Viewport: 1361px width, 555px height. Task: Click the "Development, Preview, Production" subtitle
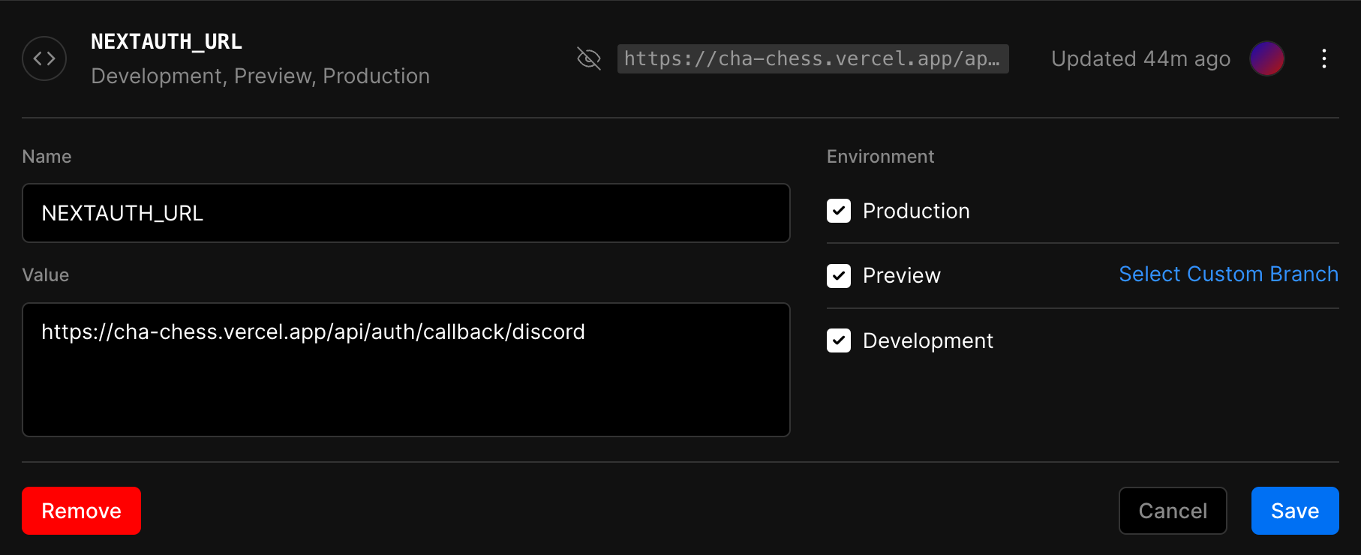point(260,76)
